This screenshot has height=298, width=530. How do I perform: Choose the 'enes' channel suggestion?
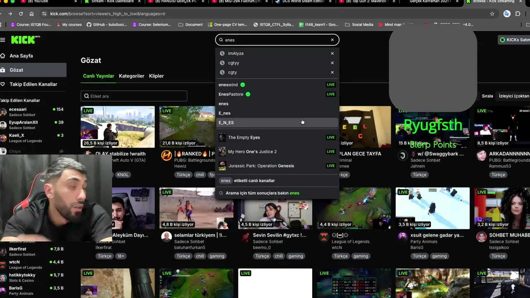tap(277, 104)
